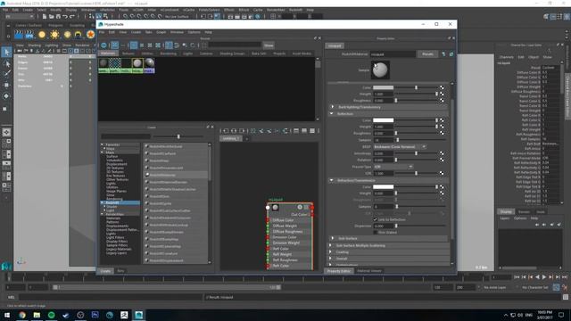Viewport: 571px width, 321px height.
Task: Switch to the Lights browser tab
Action: 188,53
